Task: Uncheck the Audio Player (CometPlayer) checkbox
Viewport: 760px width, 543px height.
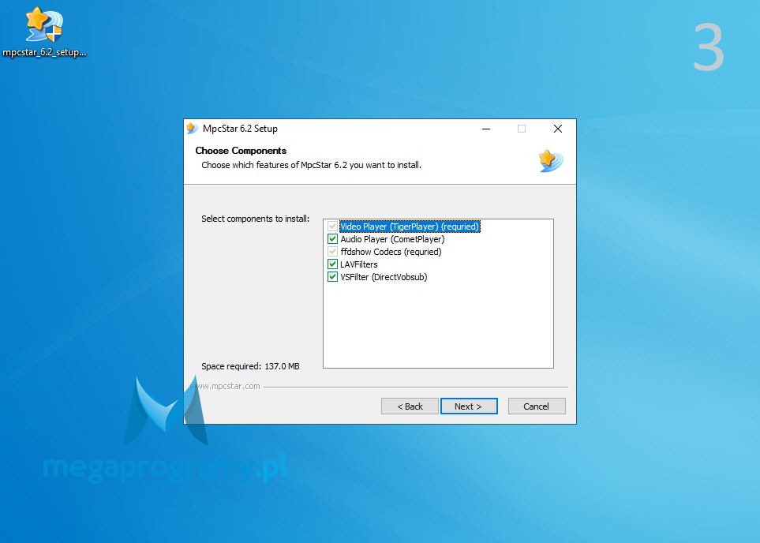Action: (332, 239)
